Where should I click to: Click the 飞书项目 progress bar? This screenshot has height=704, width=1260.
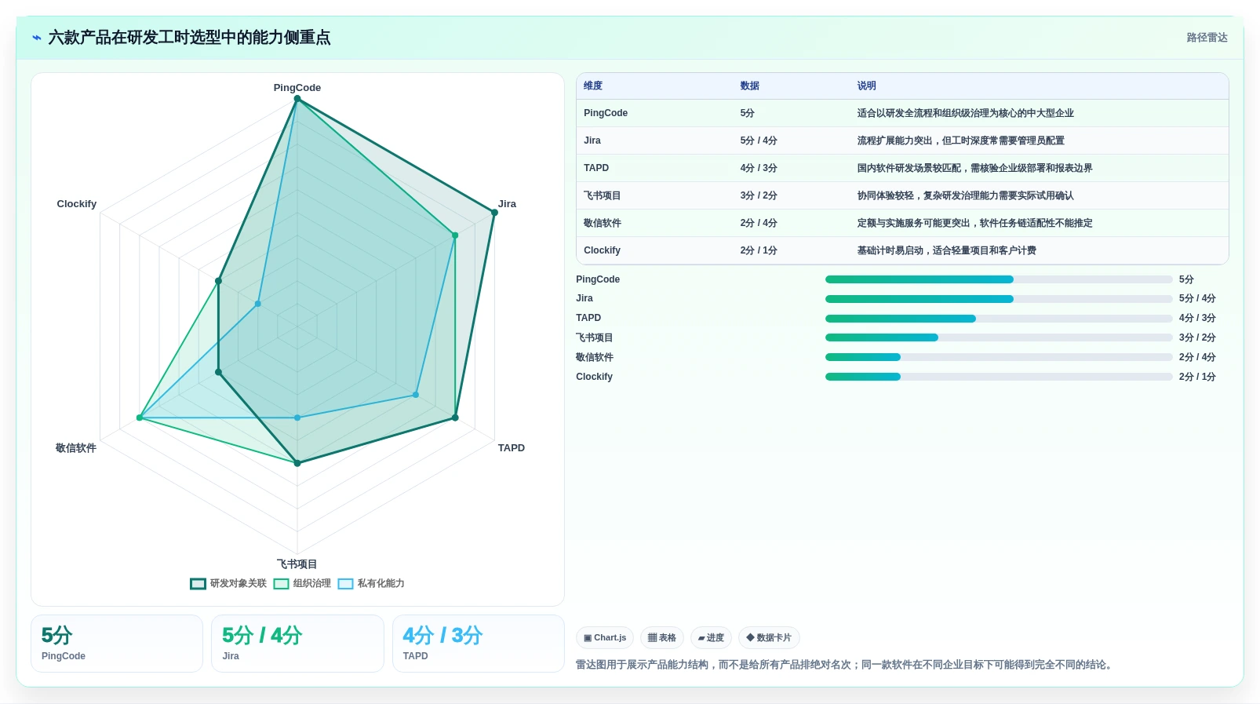tap(999, 337)
